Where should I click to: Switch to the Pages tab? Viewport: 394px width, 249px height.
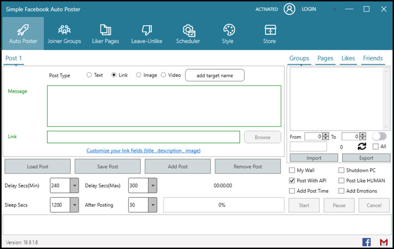tap(325, 58)
